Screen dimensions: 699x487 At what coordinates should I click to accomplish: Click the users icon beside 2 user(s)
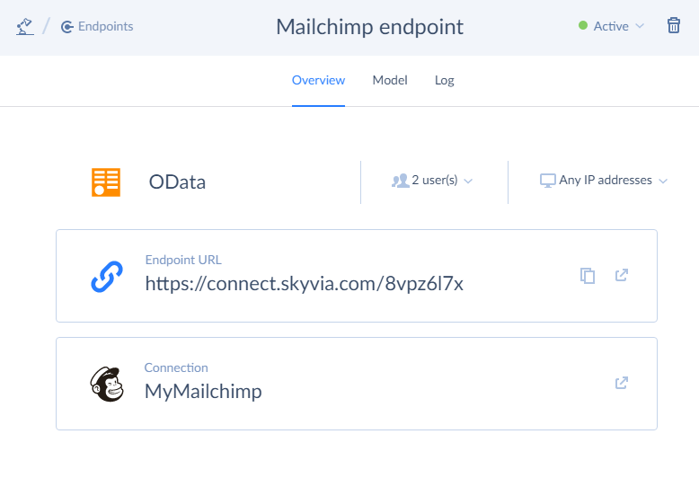pyautogui.click(x=400, y=181)
